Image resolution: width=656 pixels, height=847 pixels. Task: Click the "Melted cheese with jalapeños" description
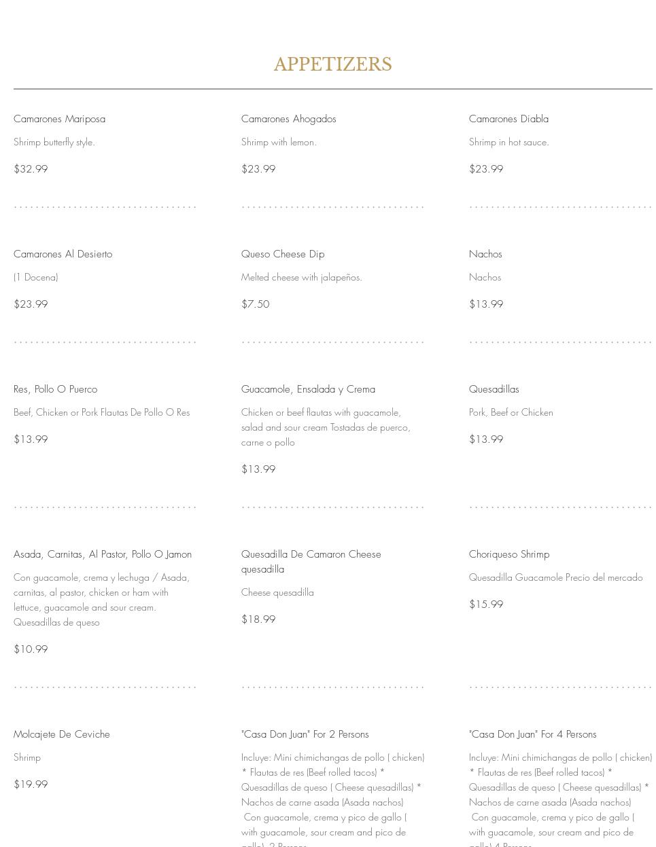[301, 277]
